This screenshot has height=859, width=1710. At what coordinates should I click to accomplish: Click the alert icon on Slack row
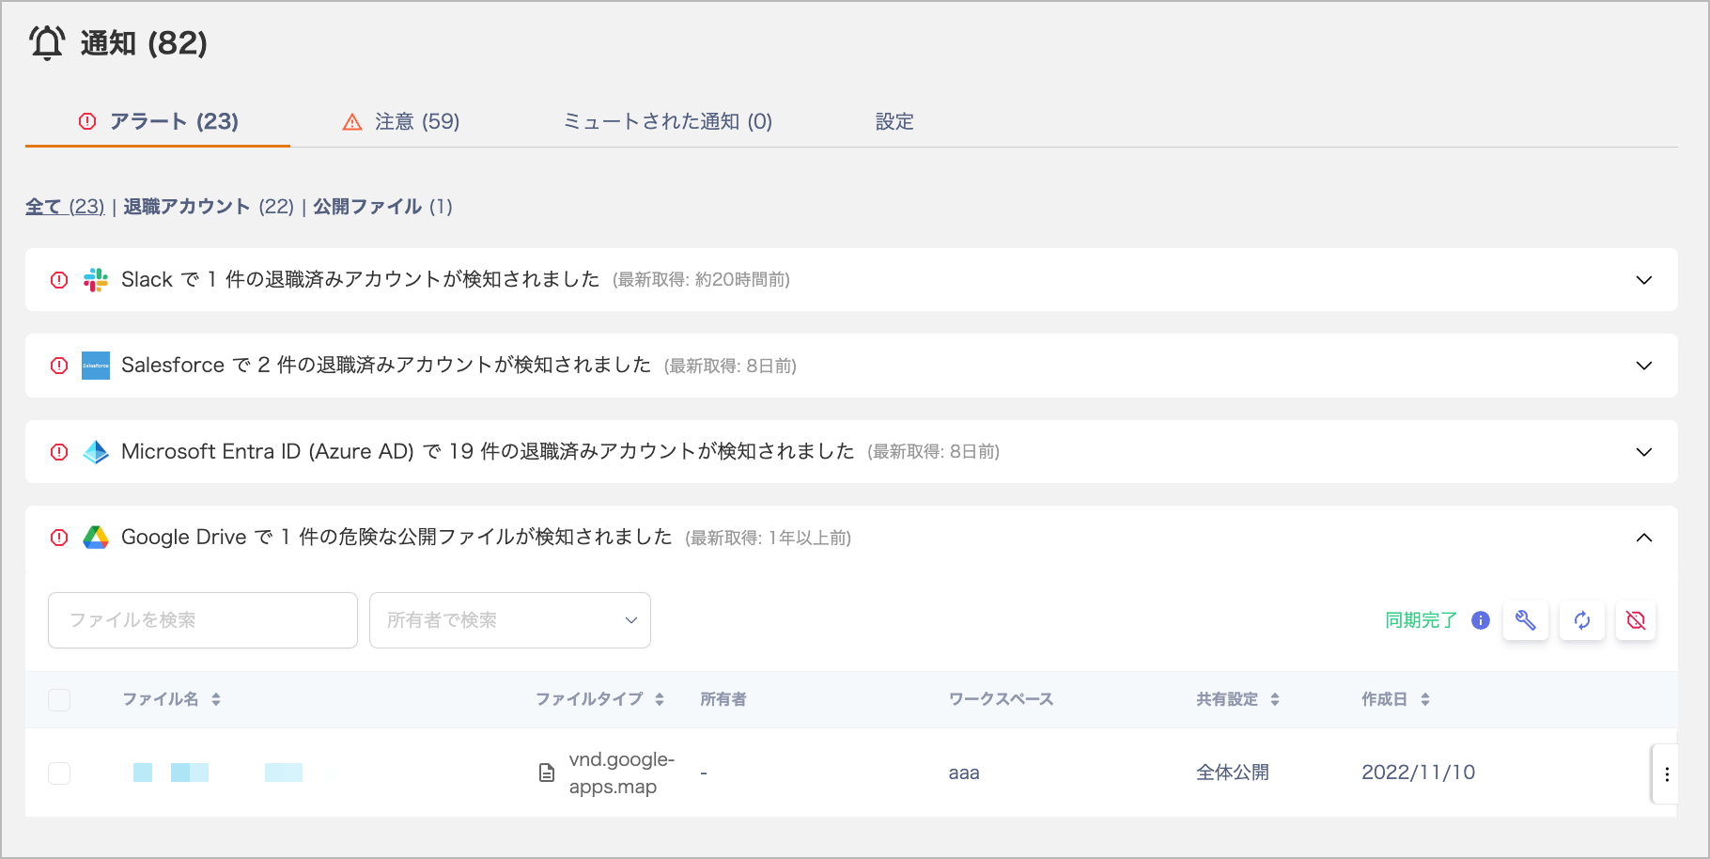[x=59, y=279]
